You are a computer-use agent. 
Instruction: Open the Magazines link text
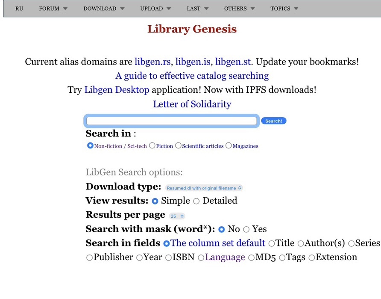(x=246, y=146)
